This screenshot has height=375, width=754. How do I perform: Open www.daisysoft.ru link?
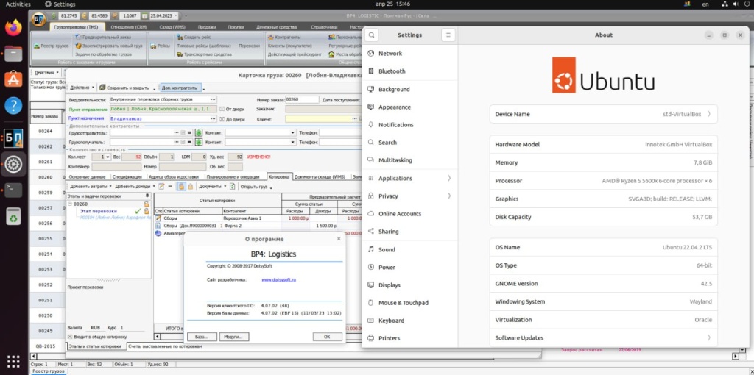pos(279,279)
